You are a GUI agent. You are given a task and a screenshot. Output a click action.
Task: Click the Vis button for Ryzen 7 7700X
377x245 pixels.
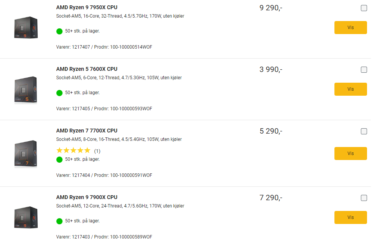351,153
